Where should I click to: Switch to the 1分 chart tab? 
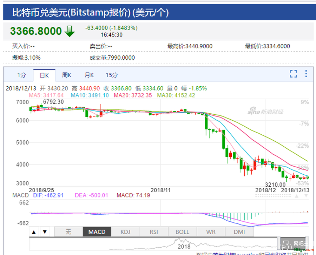coord(21,75)
